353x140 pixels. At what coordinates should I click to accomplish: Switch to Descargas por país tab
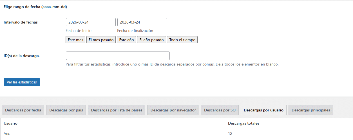(x=66, y=110)
